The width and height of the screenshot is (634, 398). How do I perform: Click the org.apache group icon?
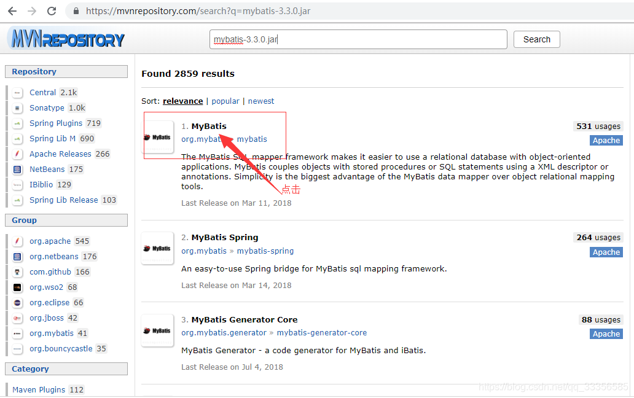[x=17, y=241]
